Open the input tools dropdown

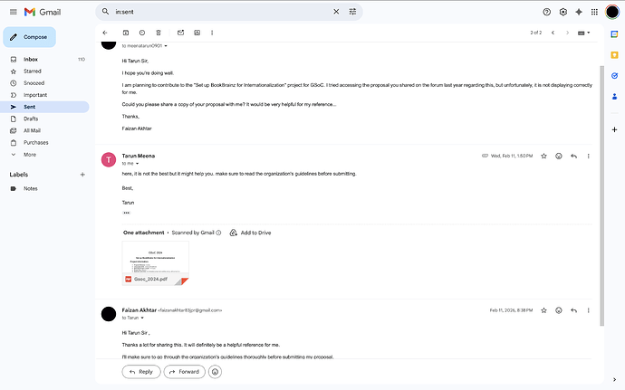[583, 33]
